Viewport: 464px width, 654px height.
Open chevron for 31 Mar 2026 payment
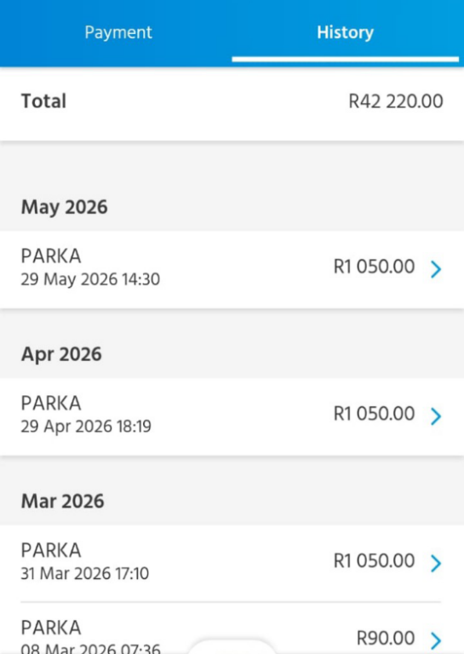pyautogui.click(x=436, y=563)
